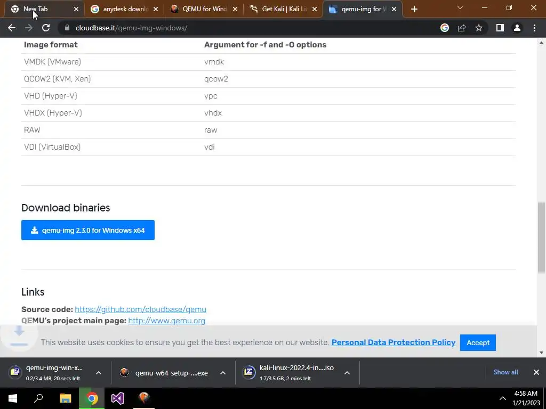Open the taskbar clock showing 4:58 AM
This screenshot has height=409, width=546.
(x=526, y=398)
